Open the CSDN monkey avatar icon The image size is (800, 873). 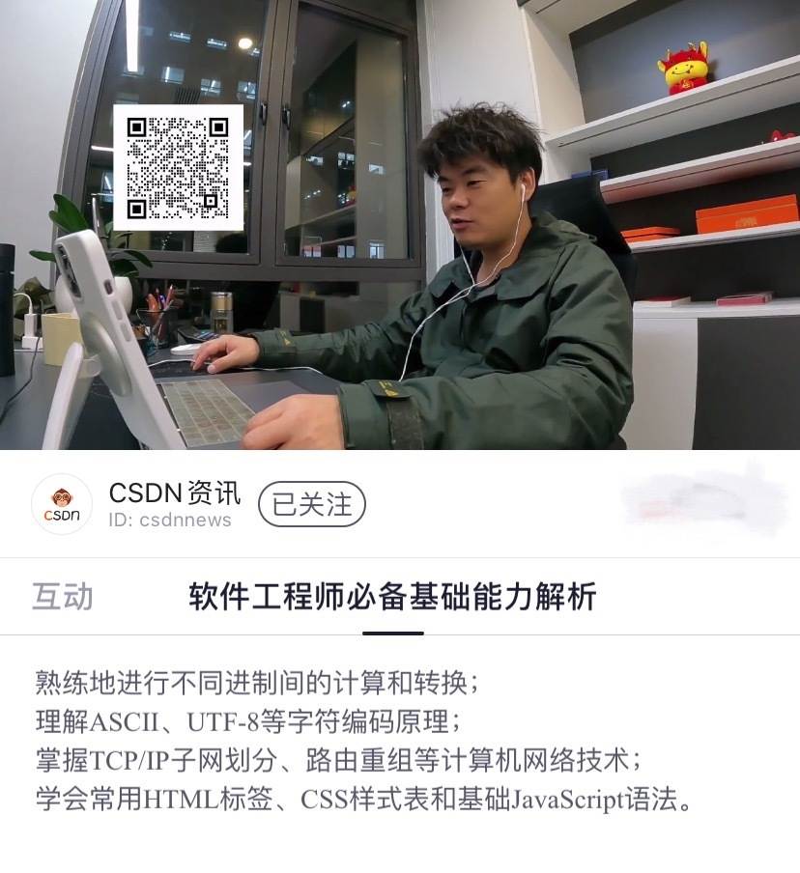pos(62,504)
